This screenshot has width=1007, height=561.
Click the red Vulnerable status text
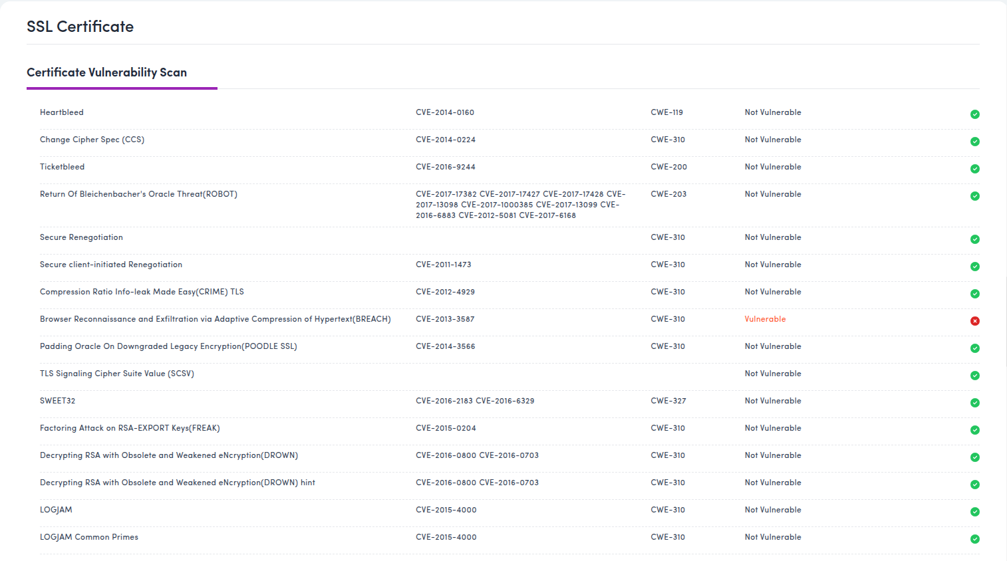tap(765, 319)
